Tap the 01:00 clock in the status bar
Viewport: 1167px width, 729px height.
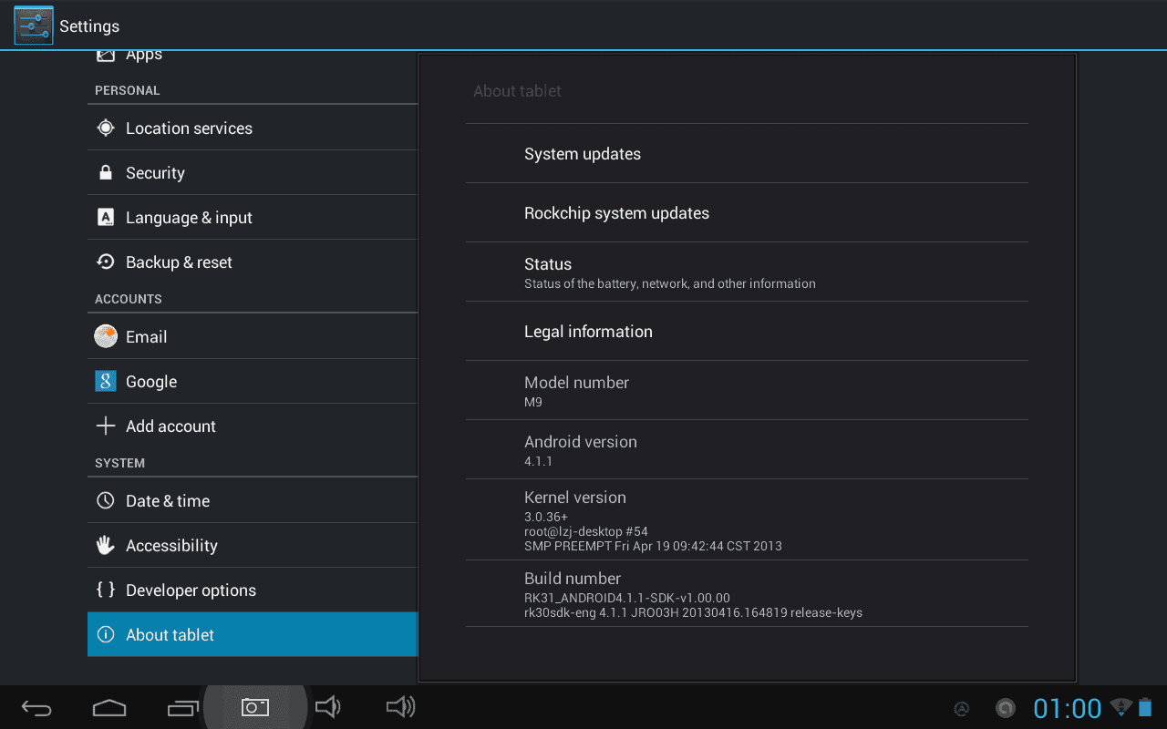coord(1067,708)
